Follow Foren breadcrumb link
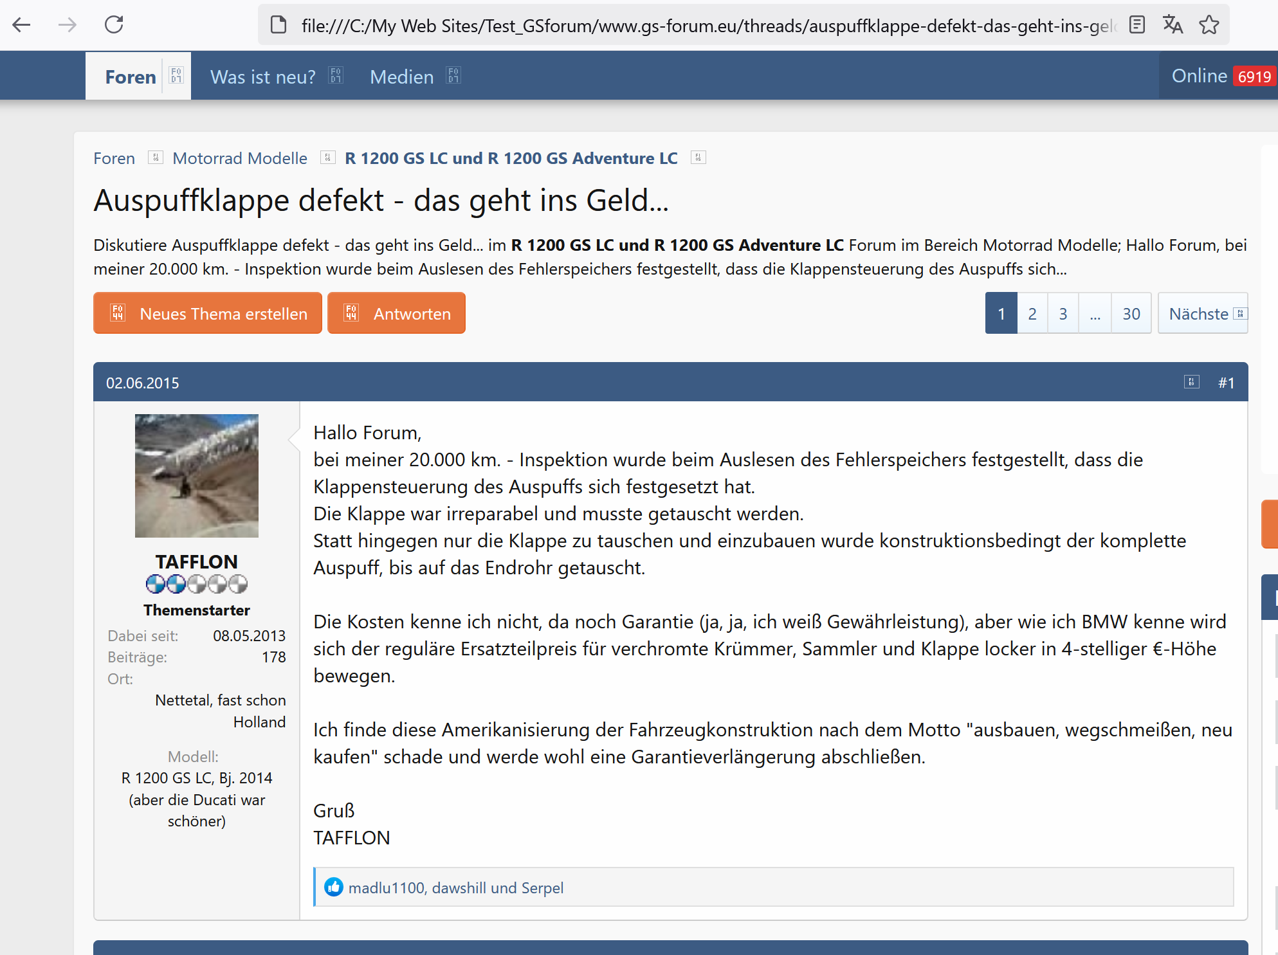The width and height of the screenshot is (1278, 955). (x=114, y=158)
